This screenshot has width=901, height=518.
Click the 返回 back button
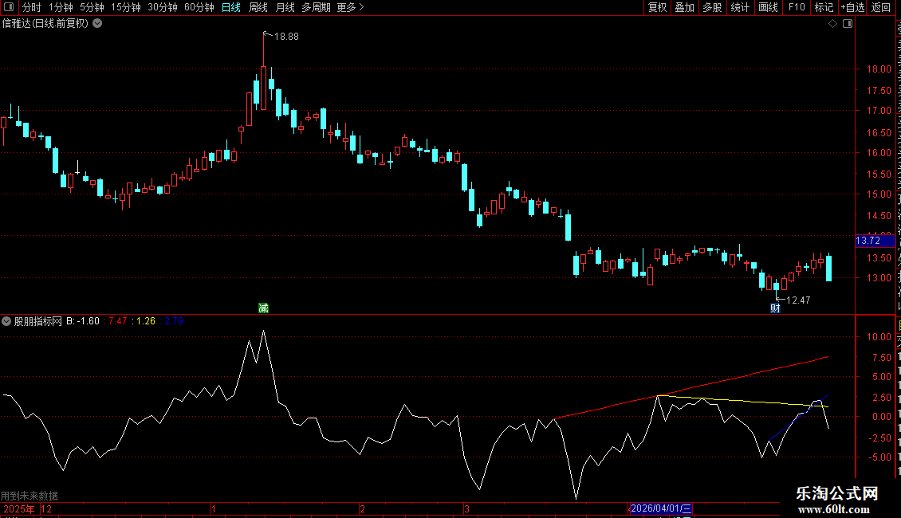(880, 7)
